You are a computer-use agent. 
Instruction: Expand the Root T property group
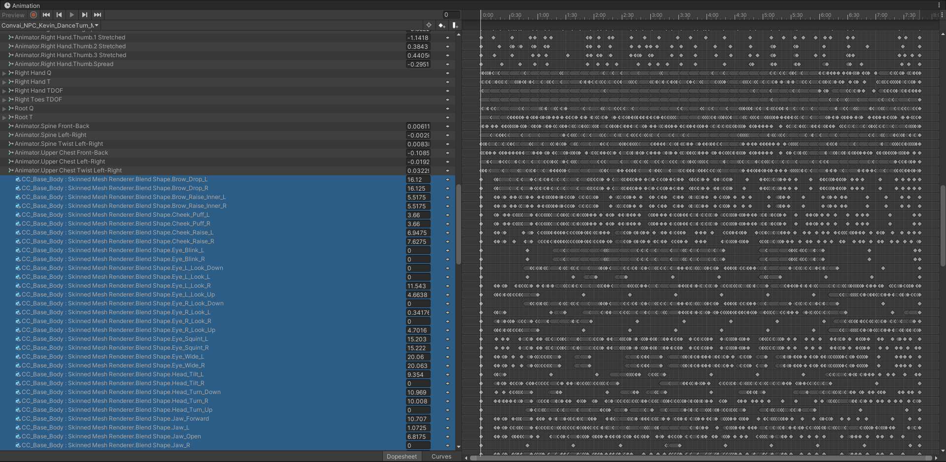point(4,117)
